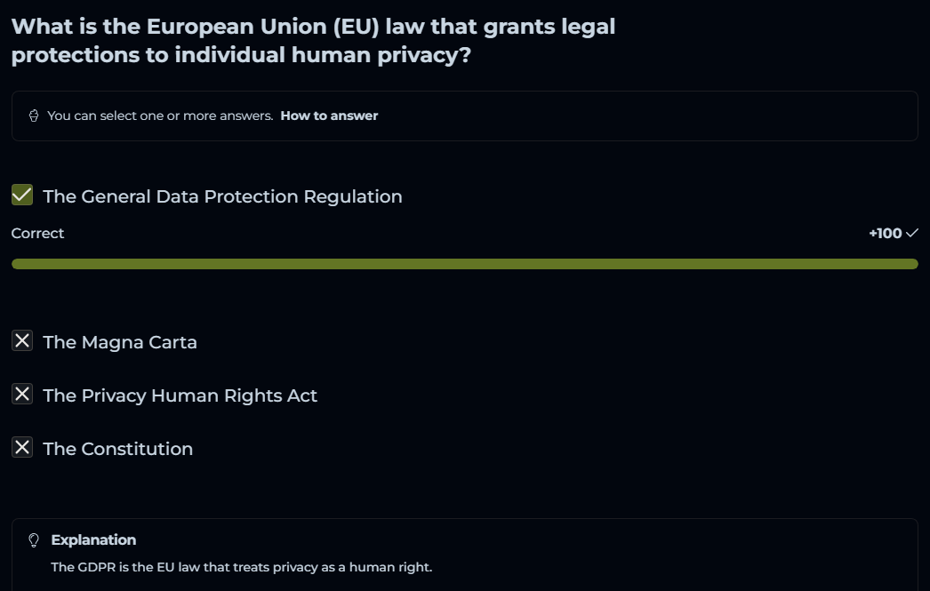Click empty area of the answer instructions box
This screenshot has height=591, width=930.
(x=649, y=116)
